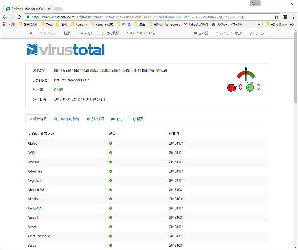The image size is (298, 250).
Task: Click the red devil malicious vote icon
Action: [x=232, y=88]
